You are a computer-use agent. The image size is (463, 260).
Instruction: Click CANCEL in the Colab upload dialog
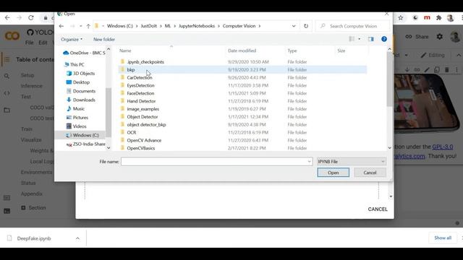tap(378, 209)
